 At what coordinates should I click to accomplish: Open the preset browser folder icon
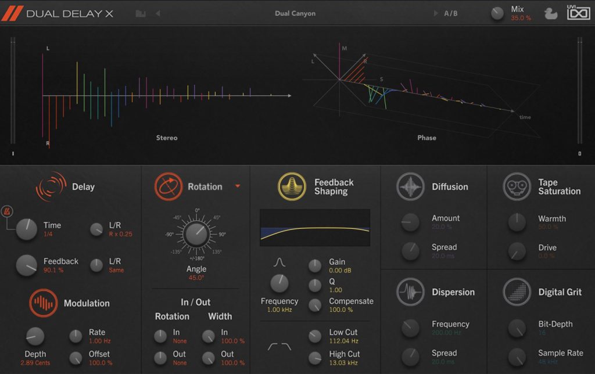coord(140,13)
